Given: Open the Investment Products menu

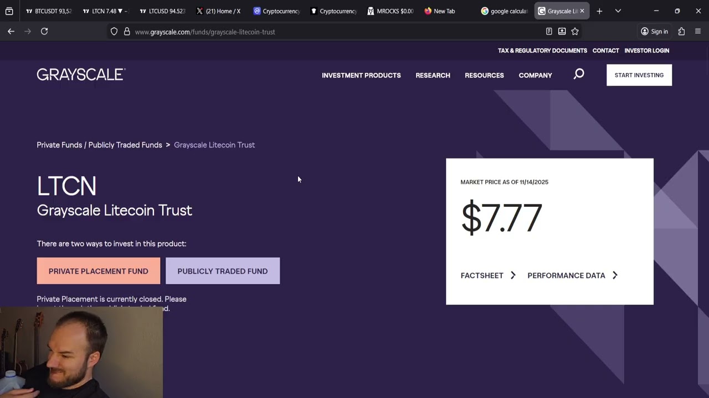Looking at the screenshot, I should pyautogui.click(x=361, y=75).
